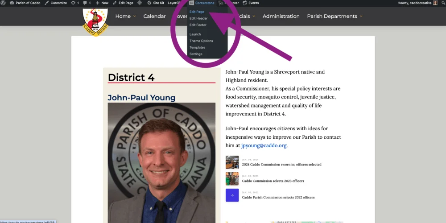
Task: Click the Cornerstone logo icon
Action: click(x=191, y=3)
